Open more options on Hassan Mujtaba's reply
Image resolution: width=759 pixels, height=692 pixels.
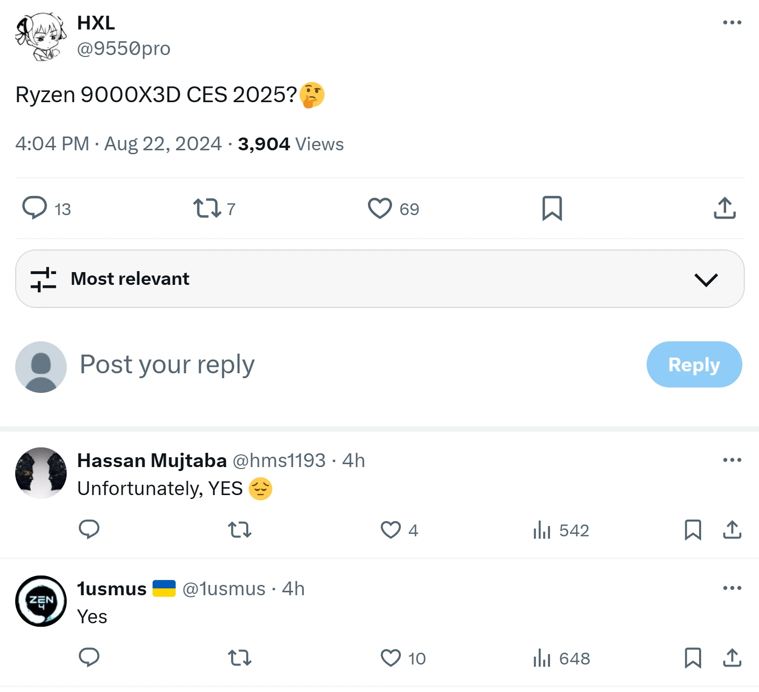click(732, 460)
